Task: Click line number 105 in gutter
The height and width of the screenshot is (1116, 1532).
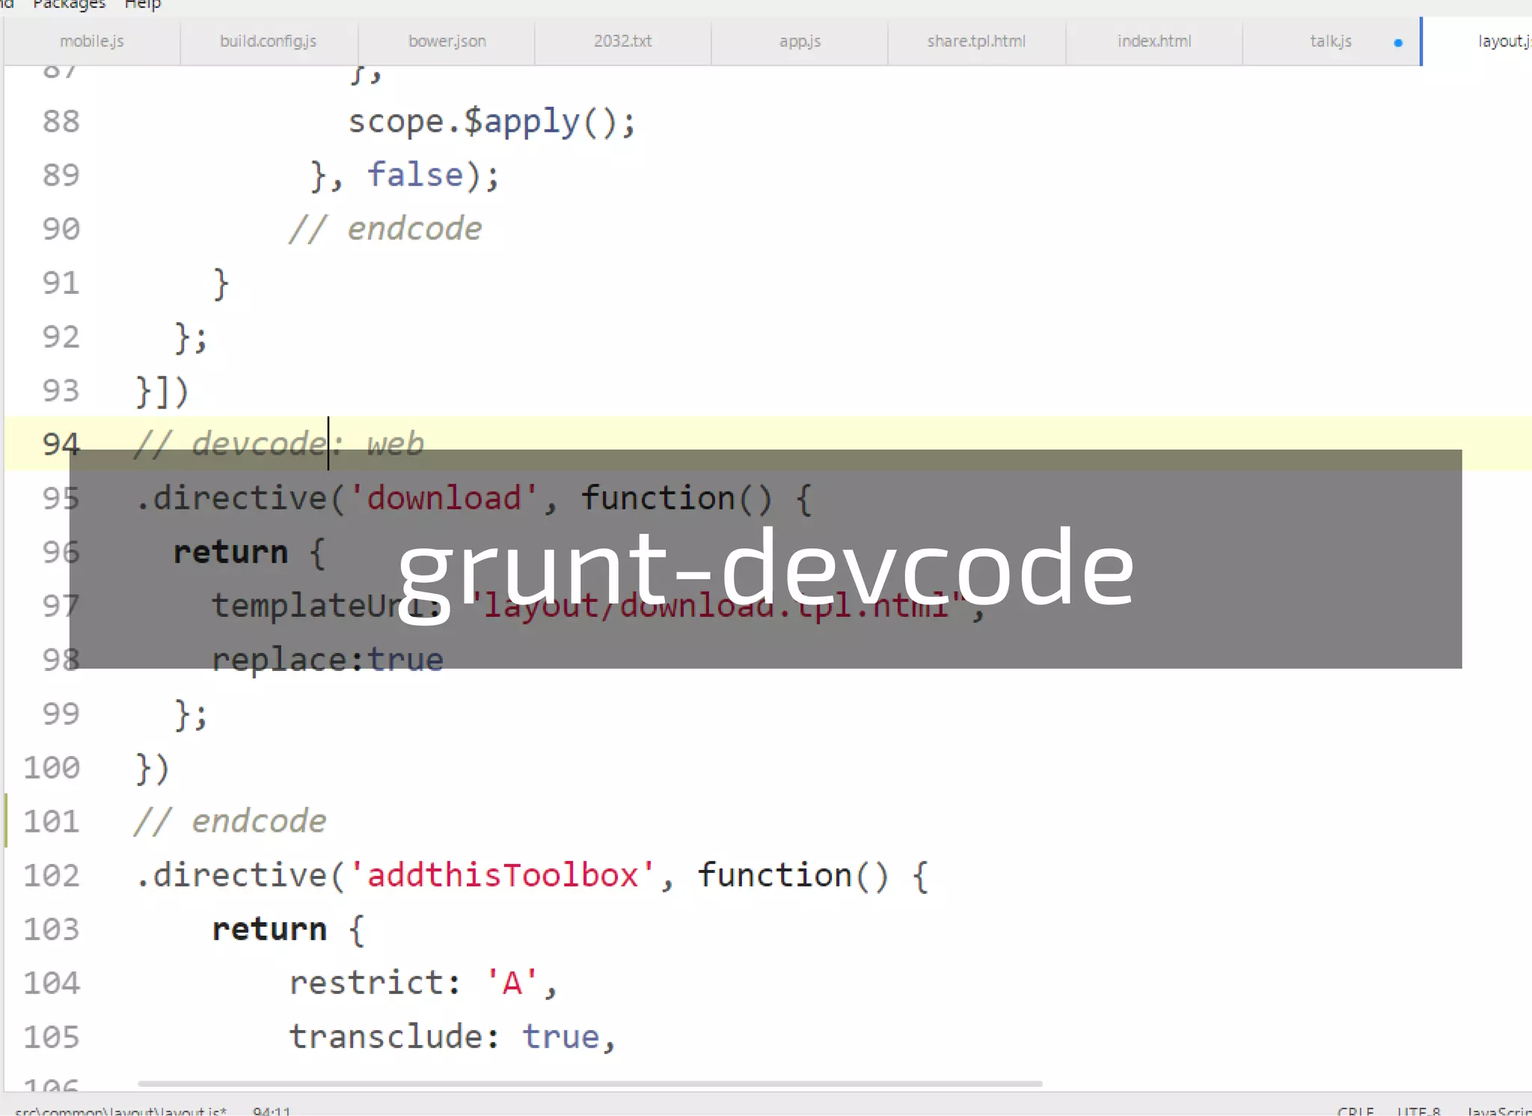Action: [x=51, y=1037]
